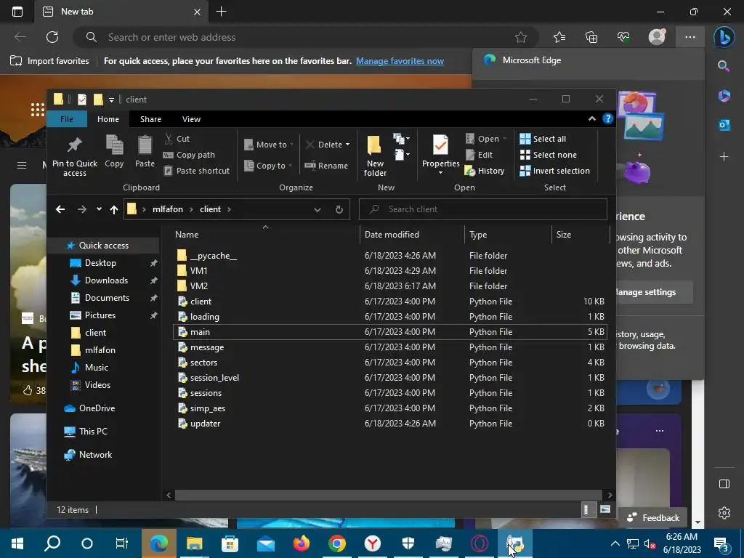The width and height of the screenshot is (744, 558).
Task: Select Downloads in Quick access
Action: [106, 280]
